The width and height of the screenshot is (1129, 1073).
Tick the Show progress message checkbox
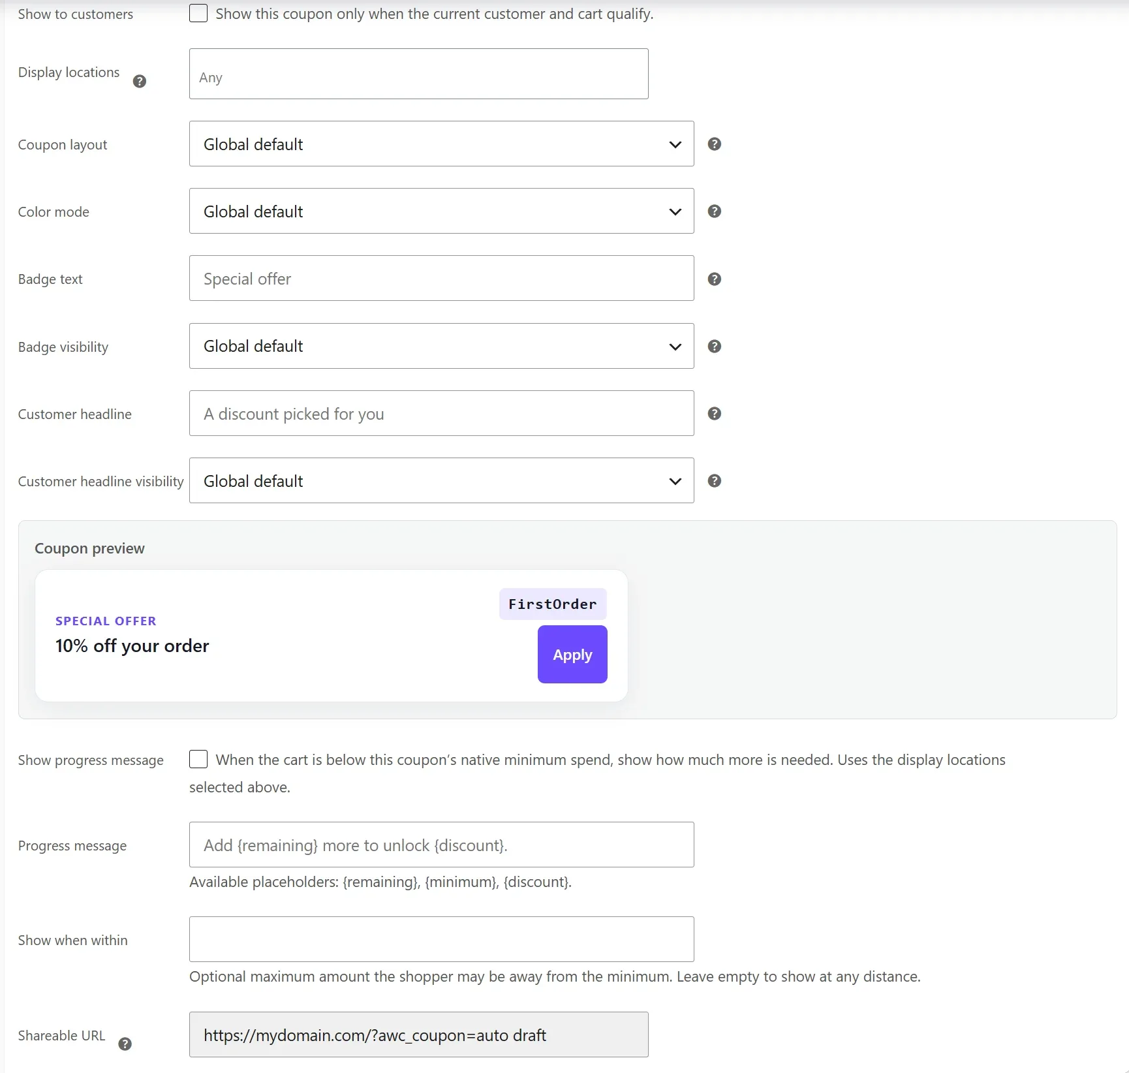point(198,759)
